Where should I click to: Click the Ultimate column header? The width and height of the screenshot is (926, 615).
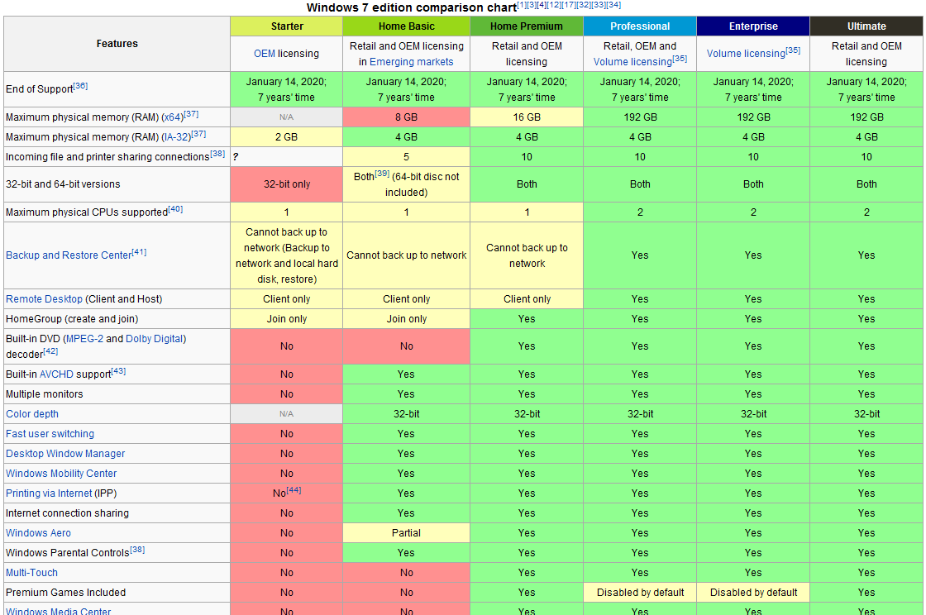866,26
